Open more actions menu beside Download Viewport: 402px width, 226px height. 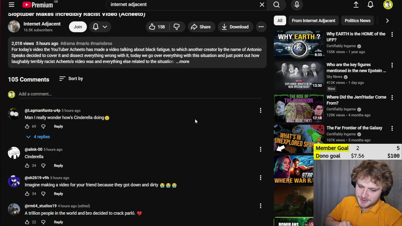pyautogui.click(x=261, y=27)
